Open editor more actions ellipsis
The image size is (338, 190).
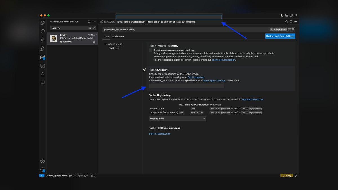pyautogui.click(x=295, y=21)
